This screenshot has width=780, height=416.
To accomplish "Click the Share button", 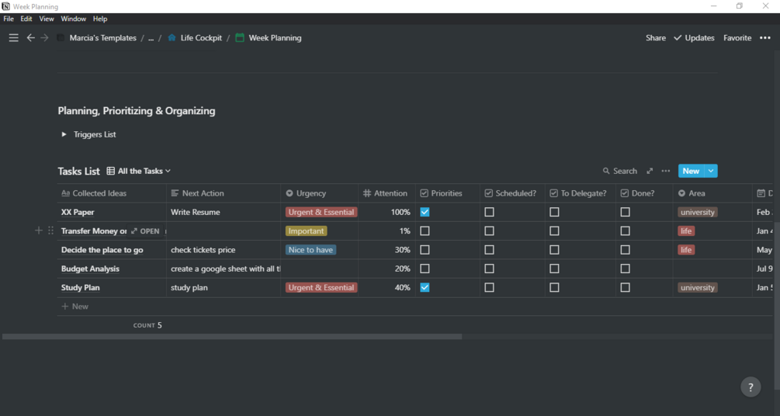I will point(656,38).
